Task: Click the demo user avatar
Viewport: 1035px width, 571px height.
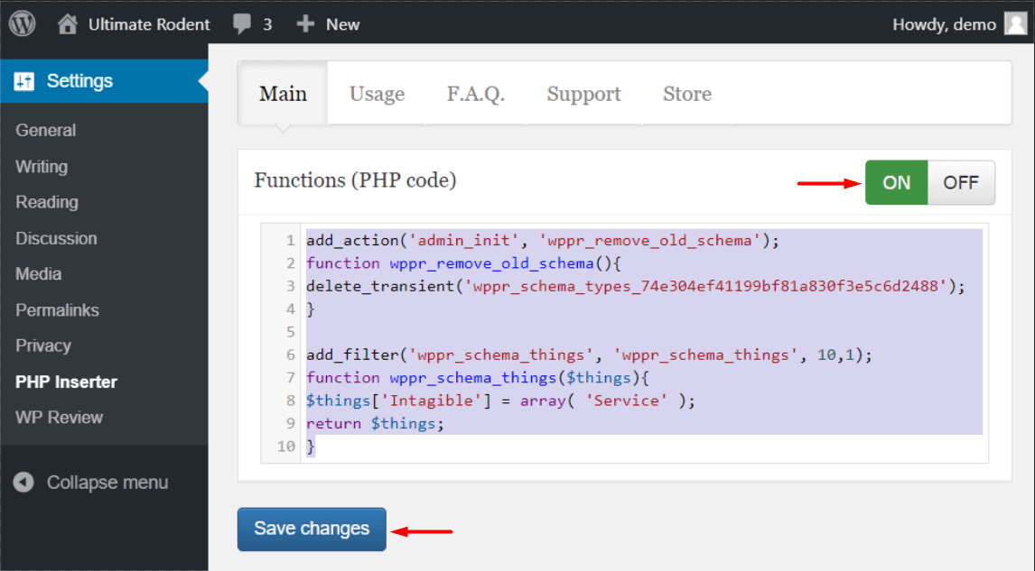Action: pos(1014,24)
